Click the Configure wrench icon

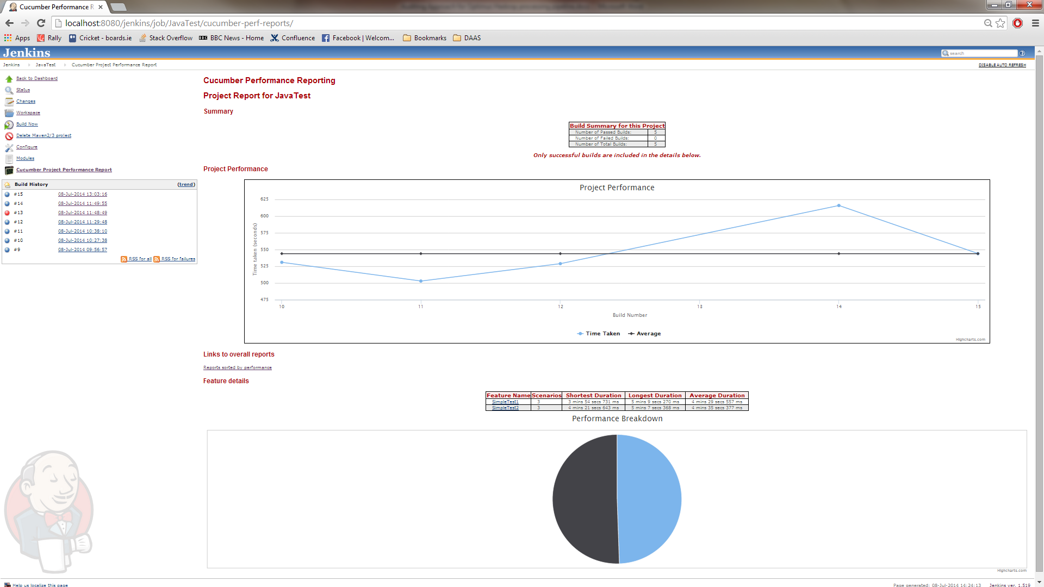tap(9, 147)
